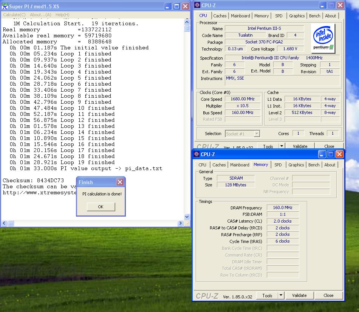359x312 pixels.
Task: Switch to Memory tab in upper CPU-Z
Action: click(x=262, y=16)
